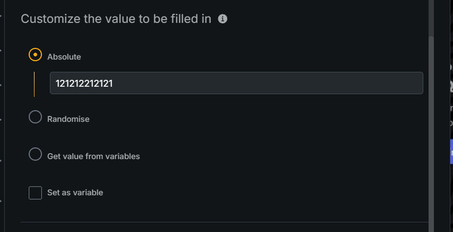Click the Absolute value input field
Viewport: 453px width, 232px height.
pyautogui.click(x=236, y=83)
